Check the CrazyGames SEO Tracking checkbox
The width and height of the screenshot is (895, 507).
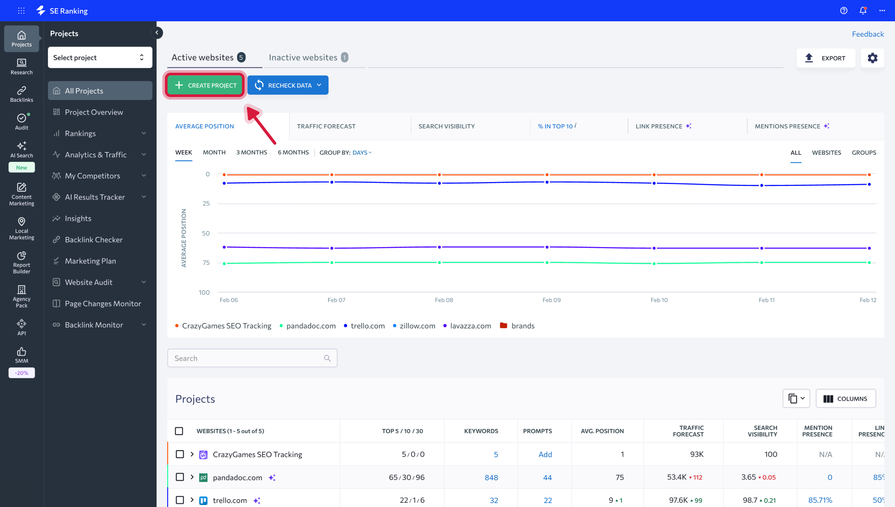point(180,454)
